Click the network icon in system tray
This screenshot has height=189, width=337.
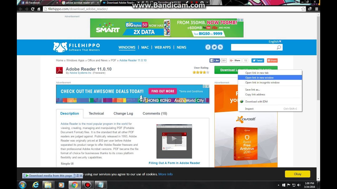tap(294, 185)
